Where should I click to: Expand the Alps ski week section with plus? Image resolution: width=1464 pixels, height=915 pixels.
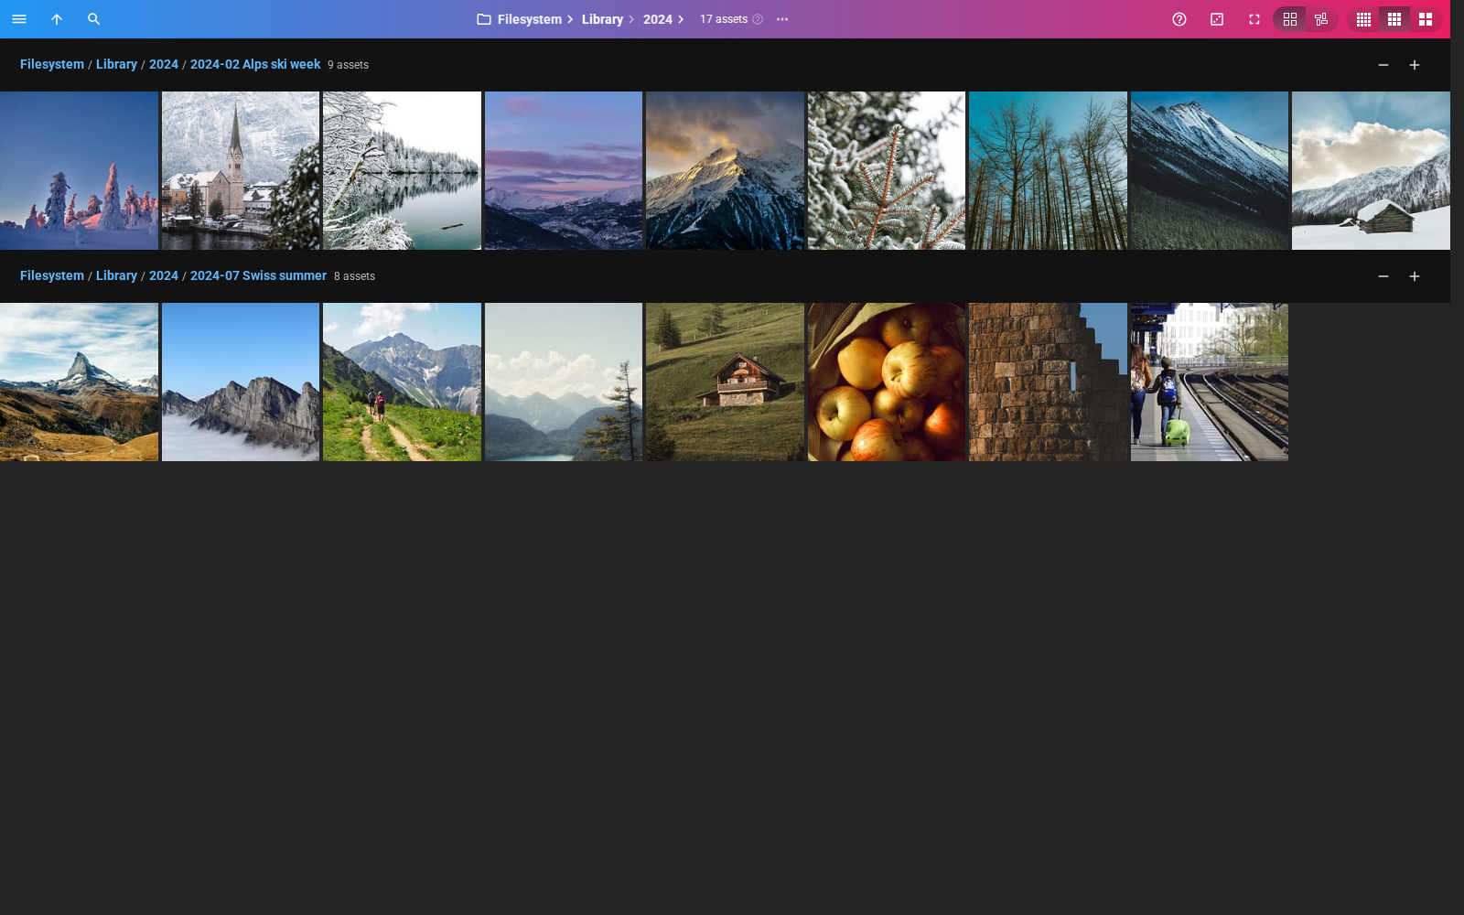(x=1415, y=65)
